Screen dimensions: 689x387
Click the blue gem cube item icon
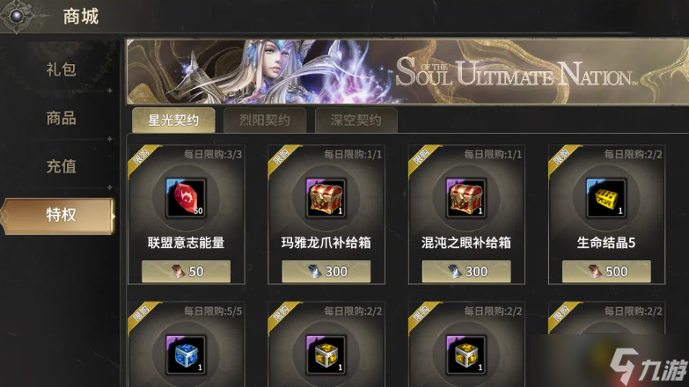click(186, 355)
